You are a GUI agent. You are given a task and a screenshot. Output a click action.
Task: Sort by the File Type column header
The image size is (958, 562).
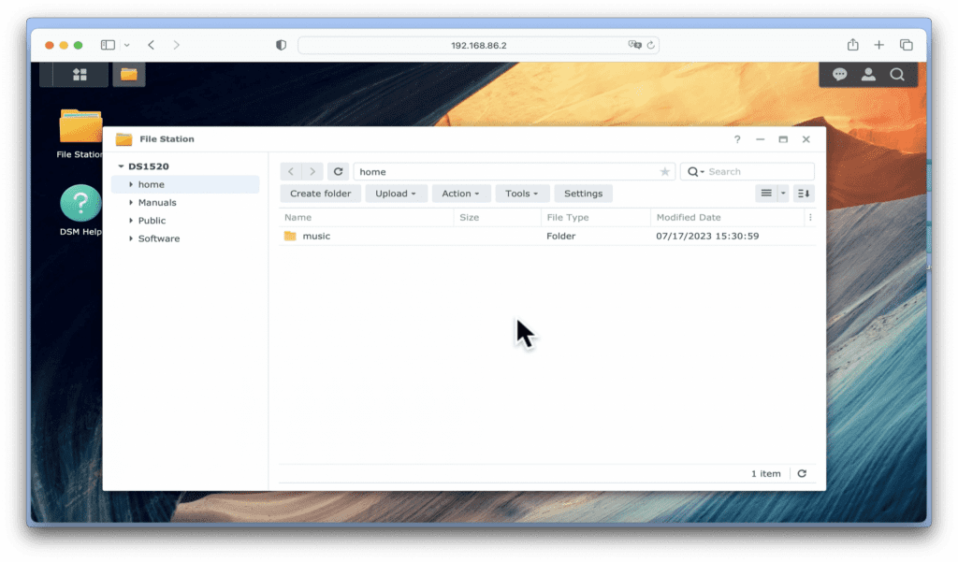596,218
